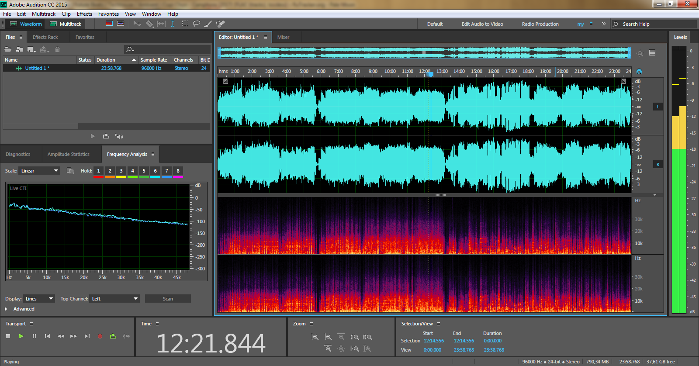Click Zoom In Time icon
Screen dimensions: 699x366
click(x=328, y=349)
